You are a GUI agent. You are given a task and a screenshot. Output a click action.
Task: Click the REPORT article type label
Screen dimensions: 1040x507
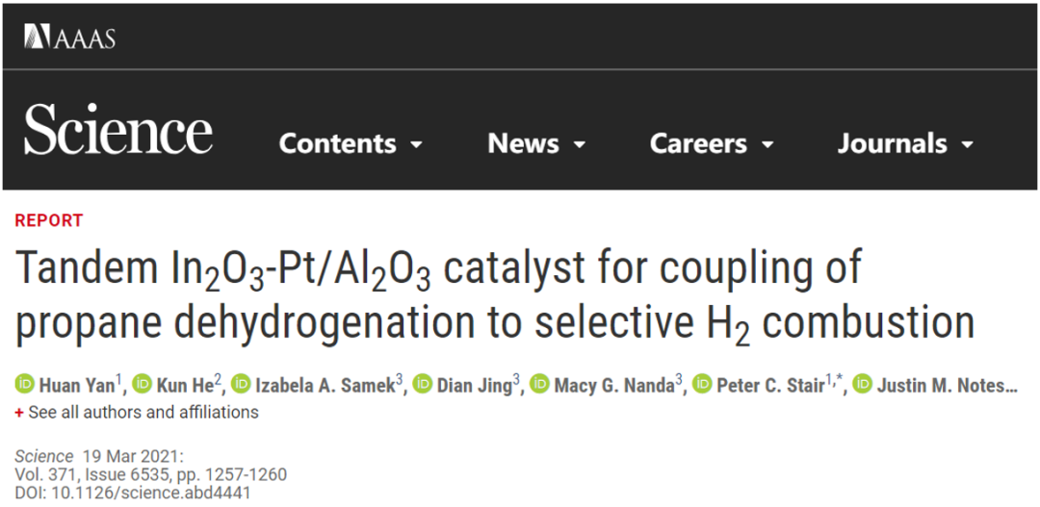(49, 220)
